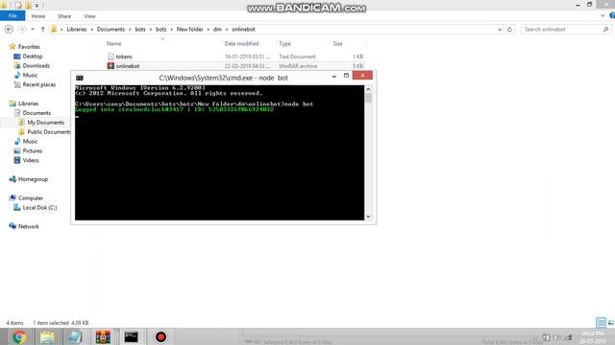This screenshot has height=345, width=615.
Task: Select Computer in the navigation pane
Action: [x=31, y=198]
